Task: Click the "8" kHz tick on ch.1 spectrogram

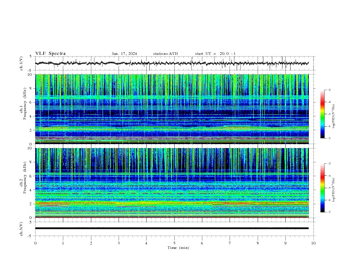Action: (31, 88)
